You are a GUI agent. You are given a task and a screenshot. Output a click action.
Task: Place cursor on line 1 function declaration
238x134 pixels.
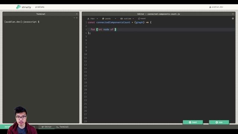(120, 22)
